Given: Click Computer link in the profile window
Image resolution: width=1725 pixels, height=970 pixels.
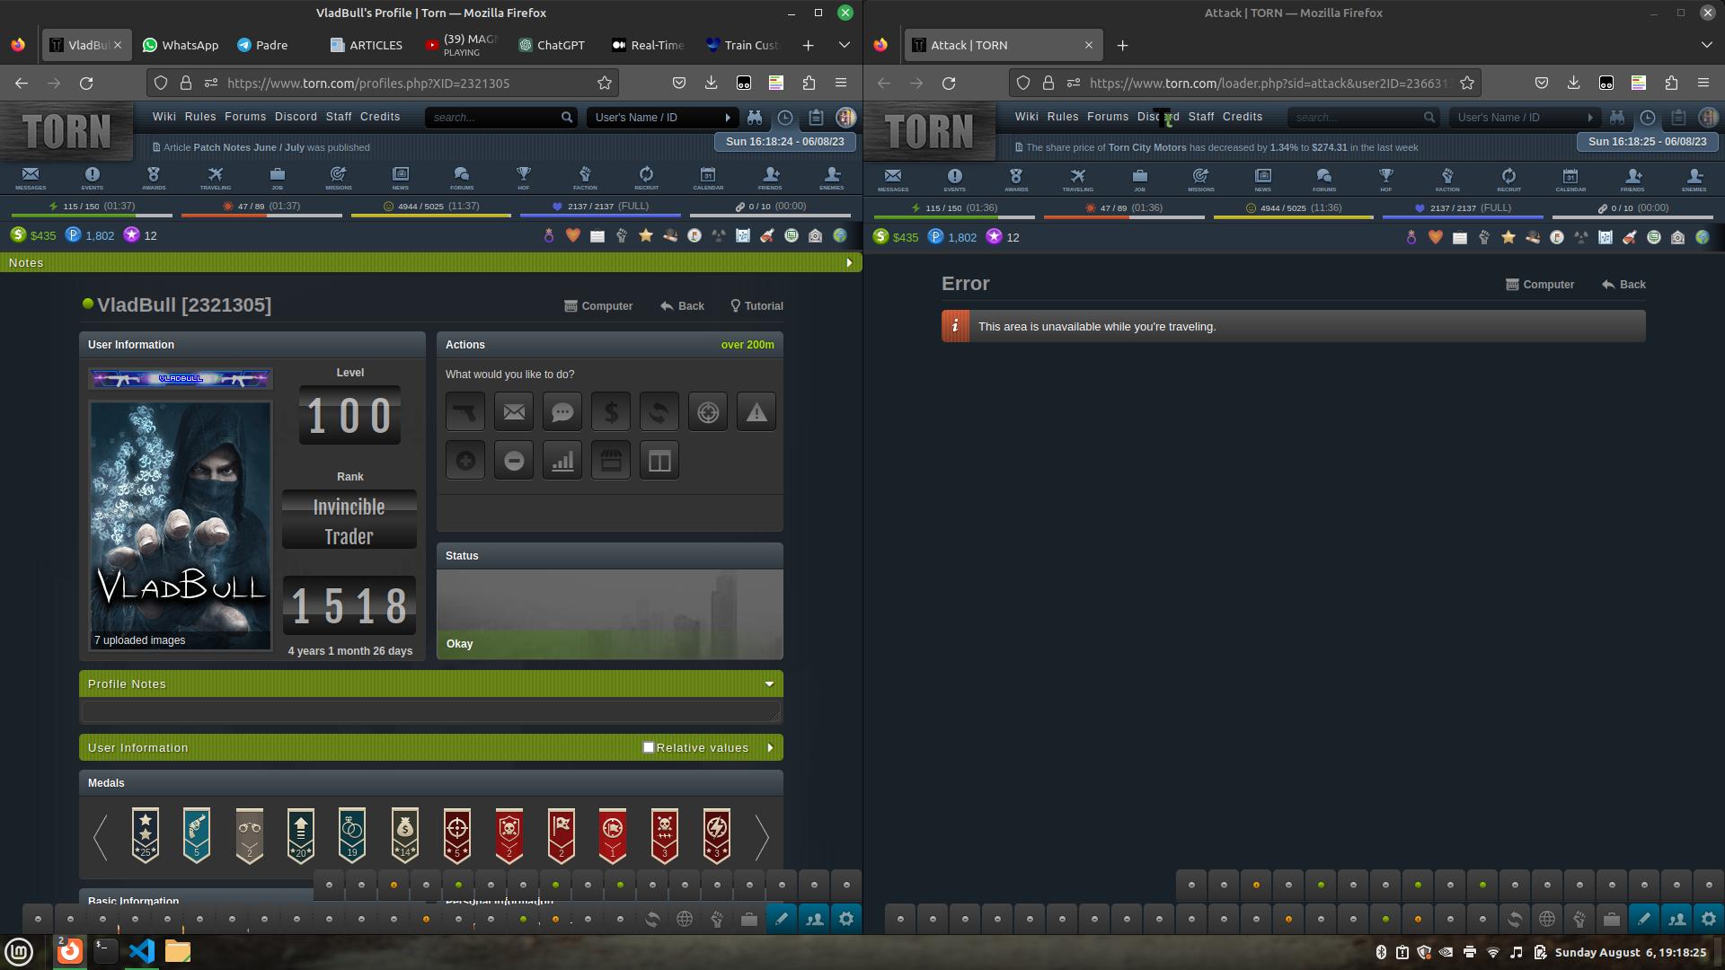Looking at the screenshot, I should 598,306.
